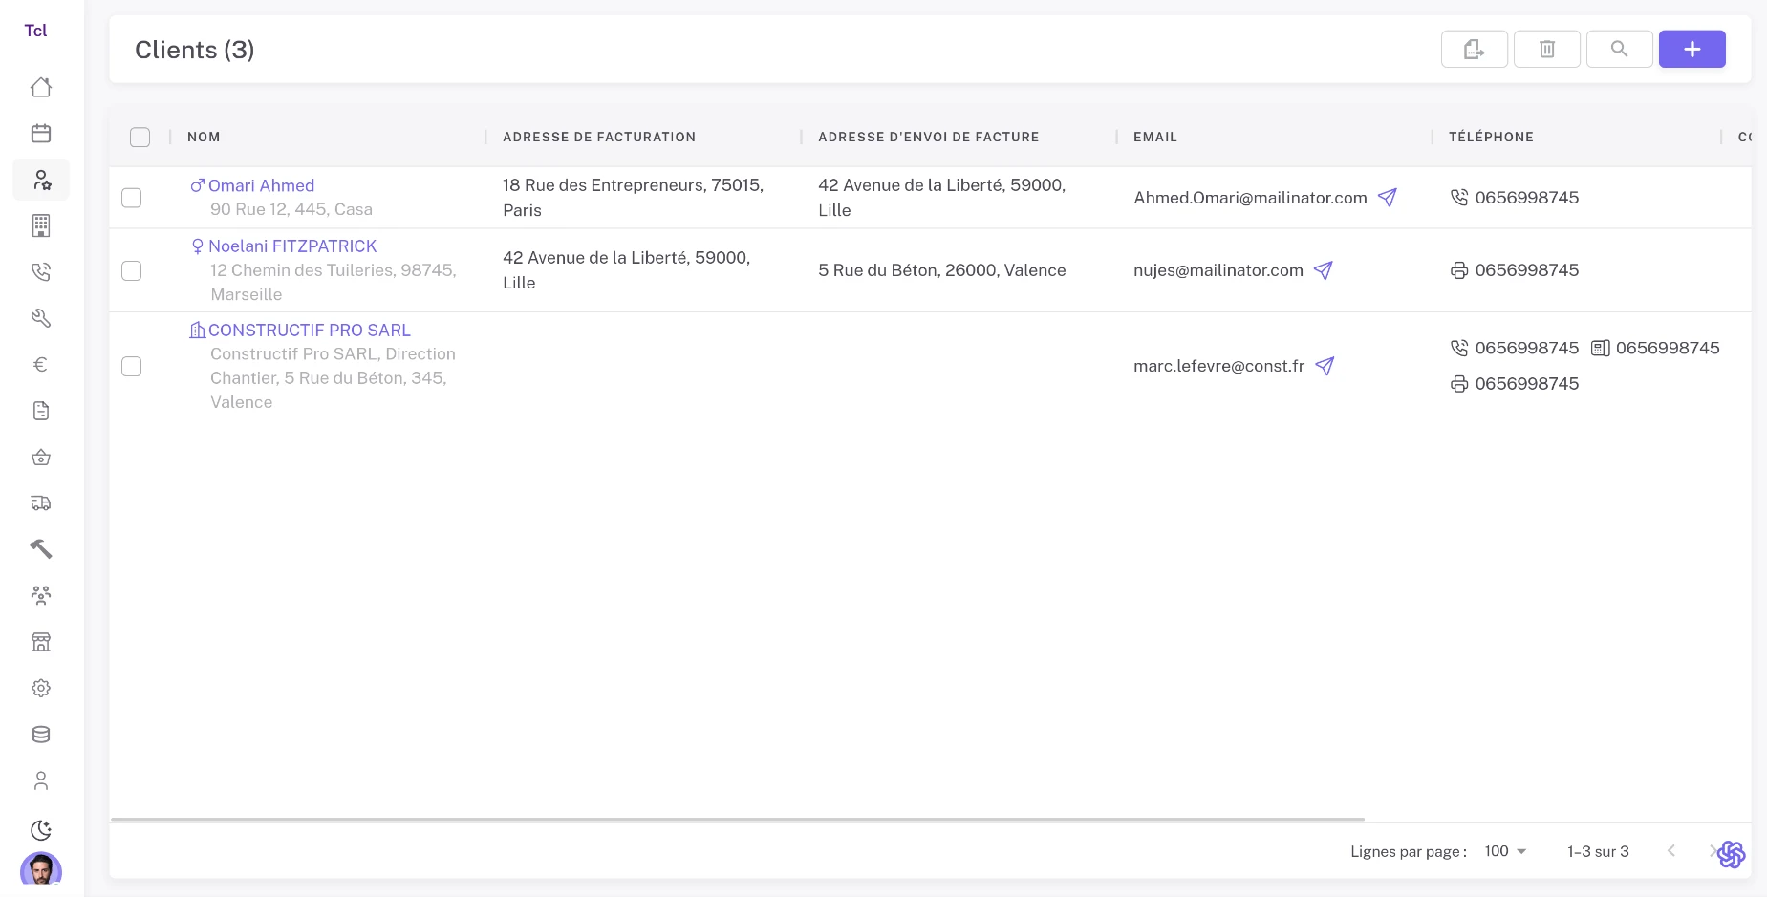
Task: Sort by the NOM column header
Action: point(204,137)
